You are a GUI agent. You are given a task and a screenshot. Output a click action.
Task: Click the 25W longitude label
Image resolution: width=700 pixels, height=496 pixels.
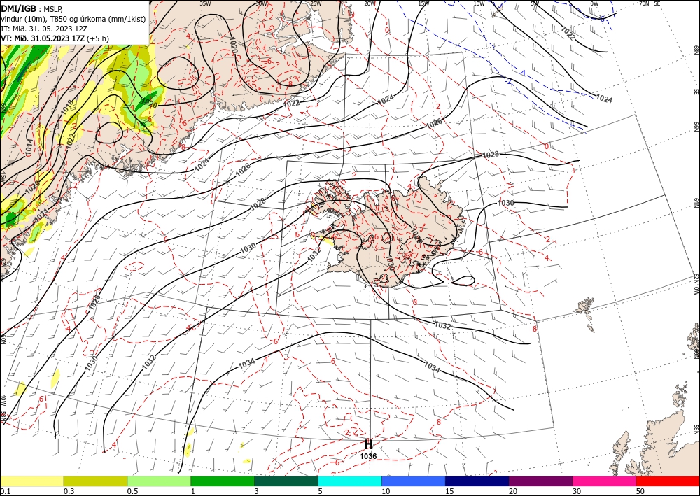tap(316, 3)
